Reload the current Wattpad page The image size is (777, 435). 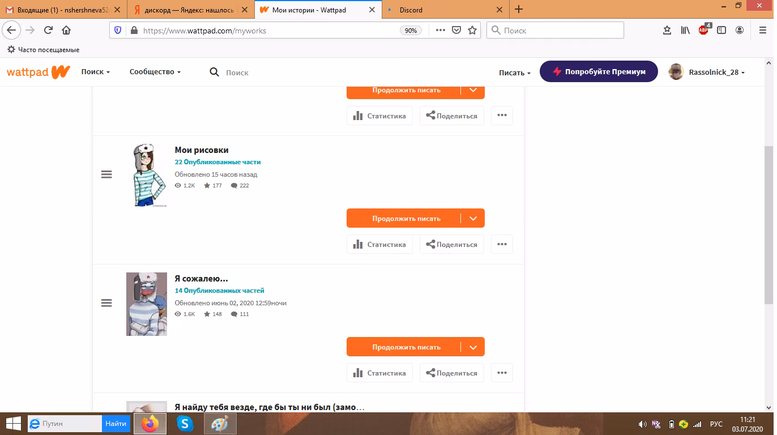[49, 31]
